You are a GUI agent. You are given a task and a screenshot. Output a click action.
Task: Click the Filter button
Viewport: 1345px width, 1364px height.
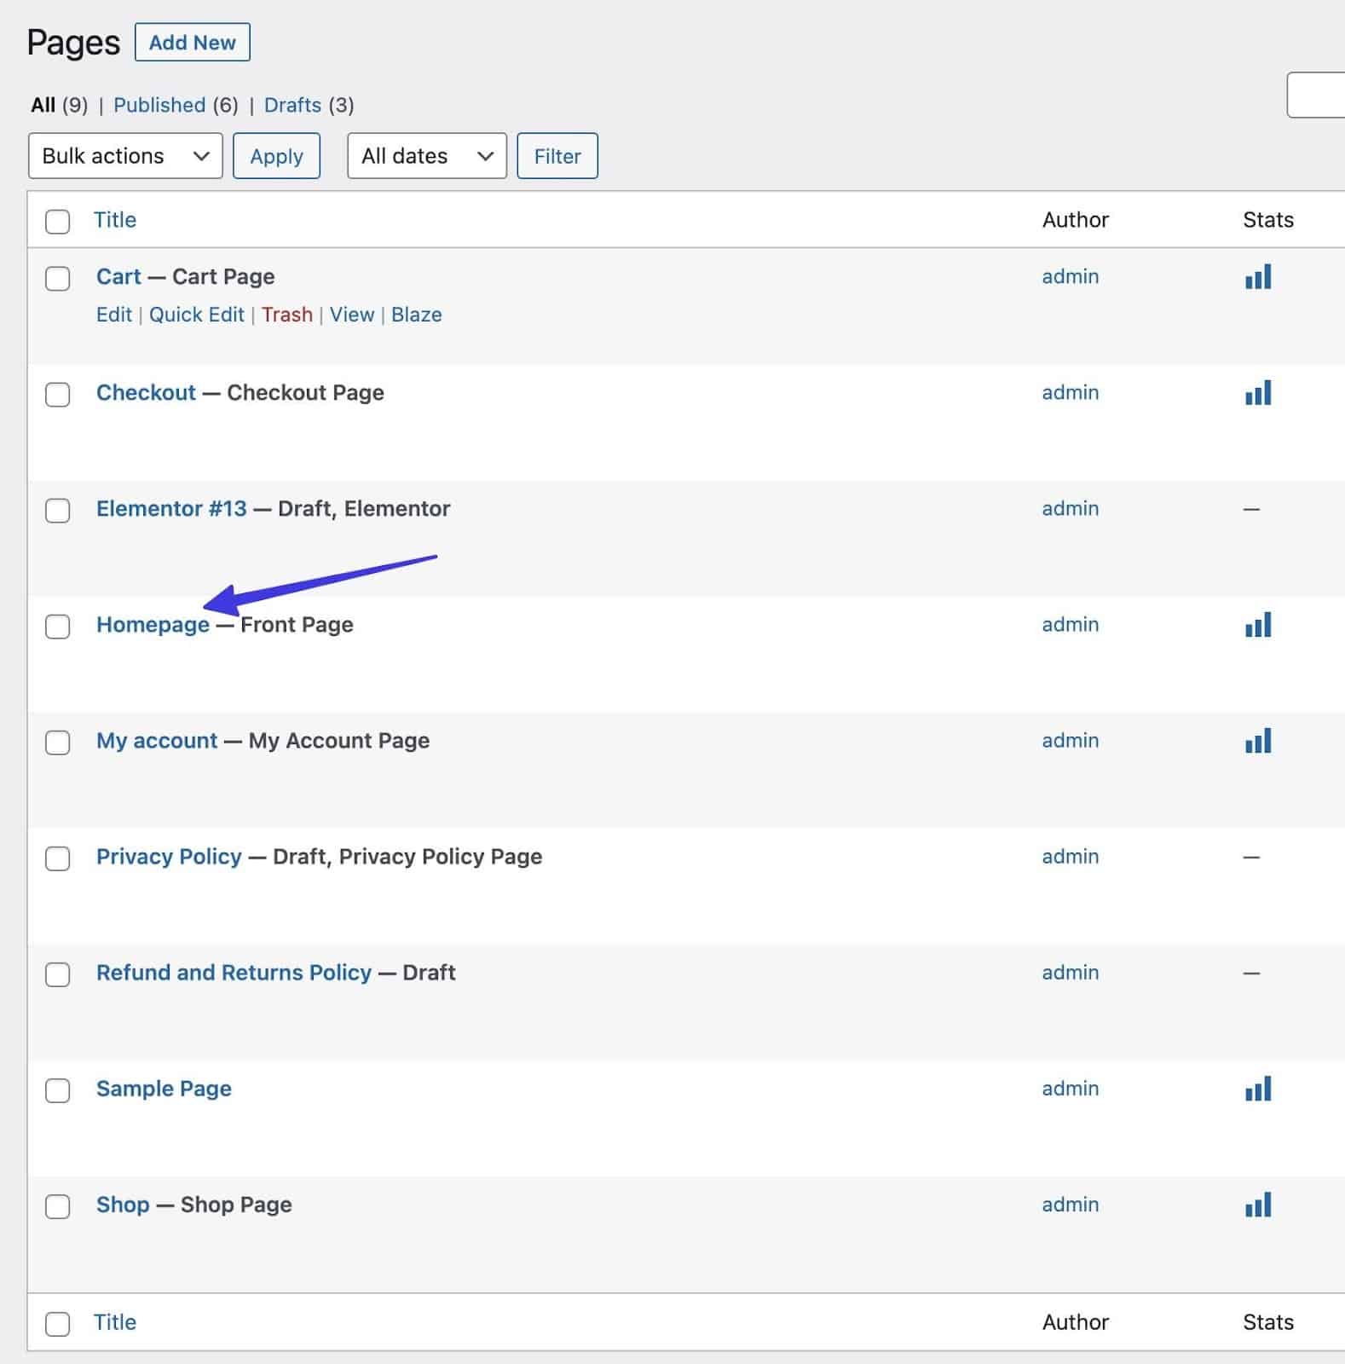point(557,156)
